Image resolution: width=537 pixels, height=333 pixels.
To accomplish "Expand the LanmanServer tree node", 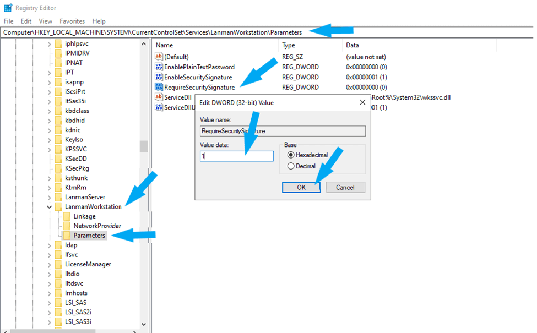I will pyautogui.click(x=50, y=197).
